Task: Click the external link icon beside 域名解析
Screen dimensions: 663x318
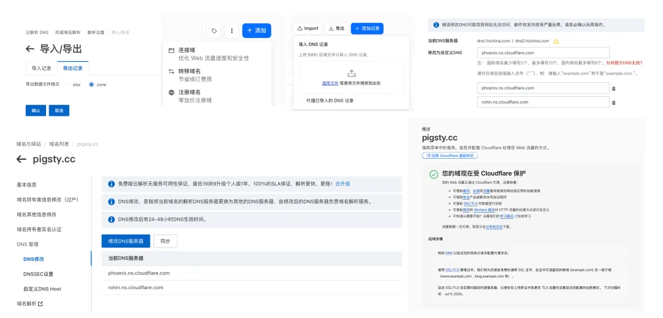Action: [40, 304]
